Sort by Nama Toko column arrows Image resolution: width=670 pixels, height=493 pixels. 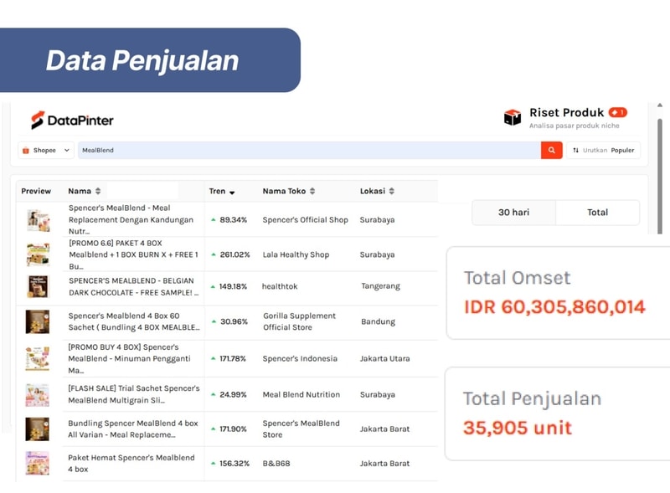coord(312,191)
